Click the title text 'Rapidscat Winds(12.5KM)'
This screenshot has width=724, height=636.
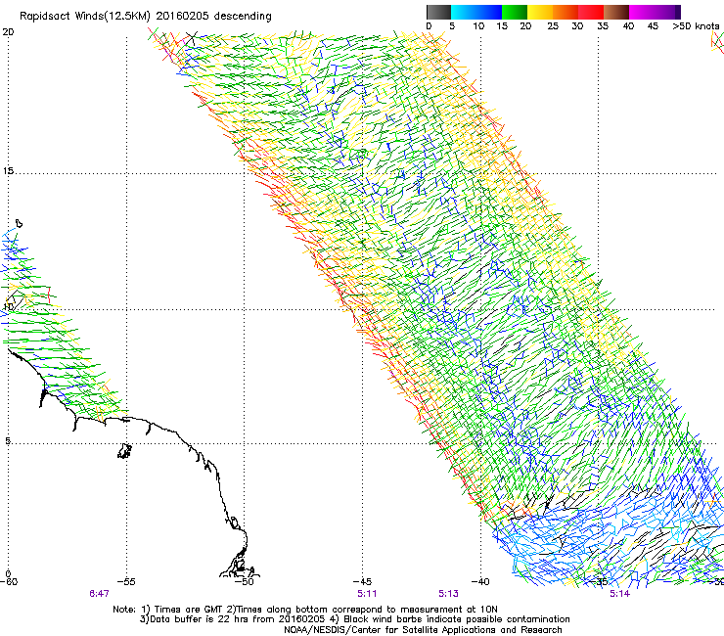coord(85,17)
